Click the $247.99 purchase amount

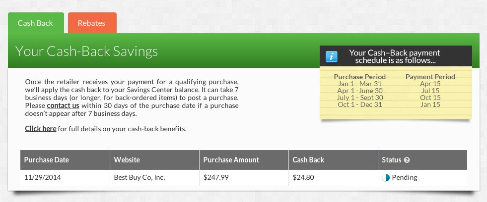pos(216,178)
